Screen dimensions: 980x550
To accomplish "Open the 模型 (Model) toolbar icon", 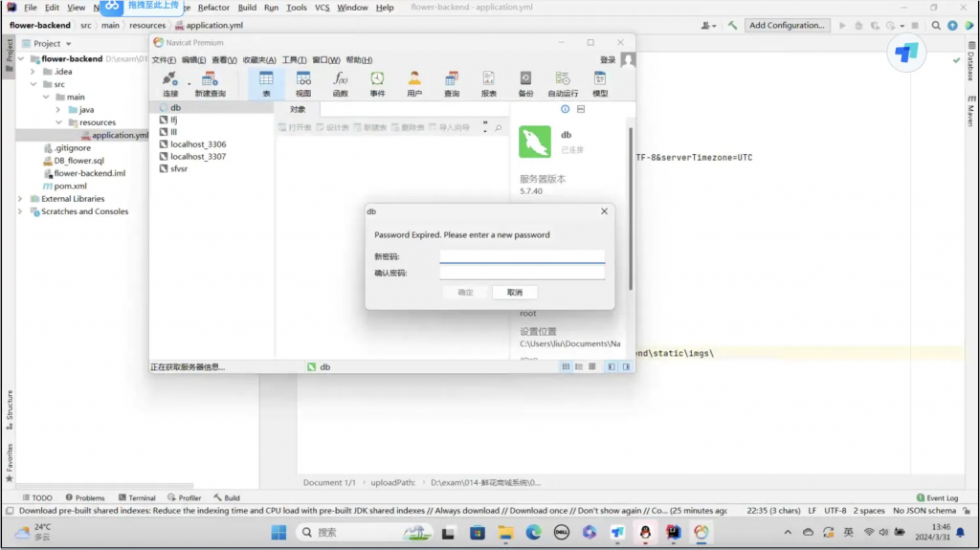I will pos(600,82).
